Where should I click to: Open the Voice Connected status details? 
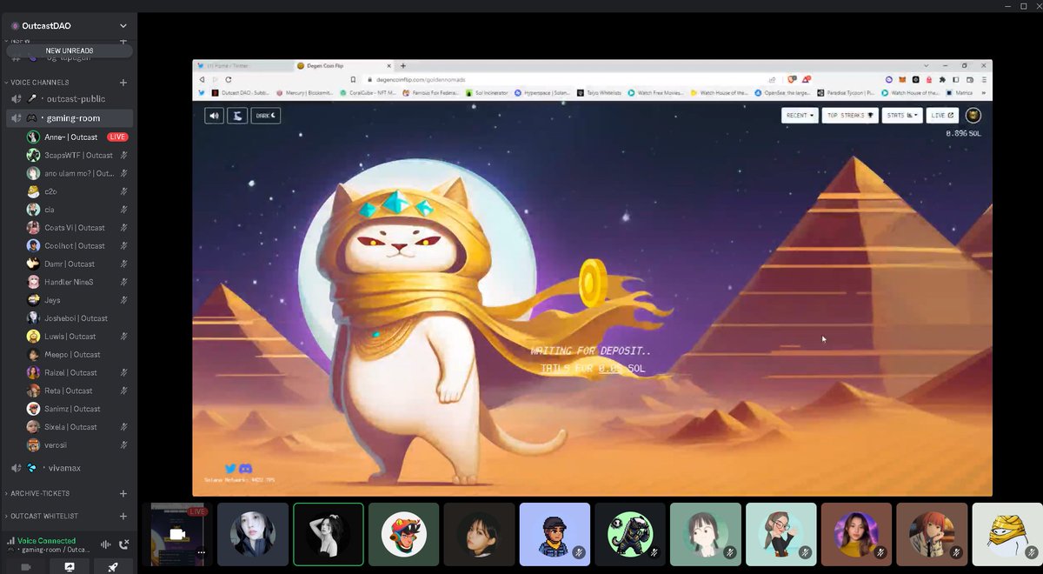(x=46, y=540)
